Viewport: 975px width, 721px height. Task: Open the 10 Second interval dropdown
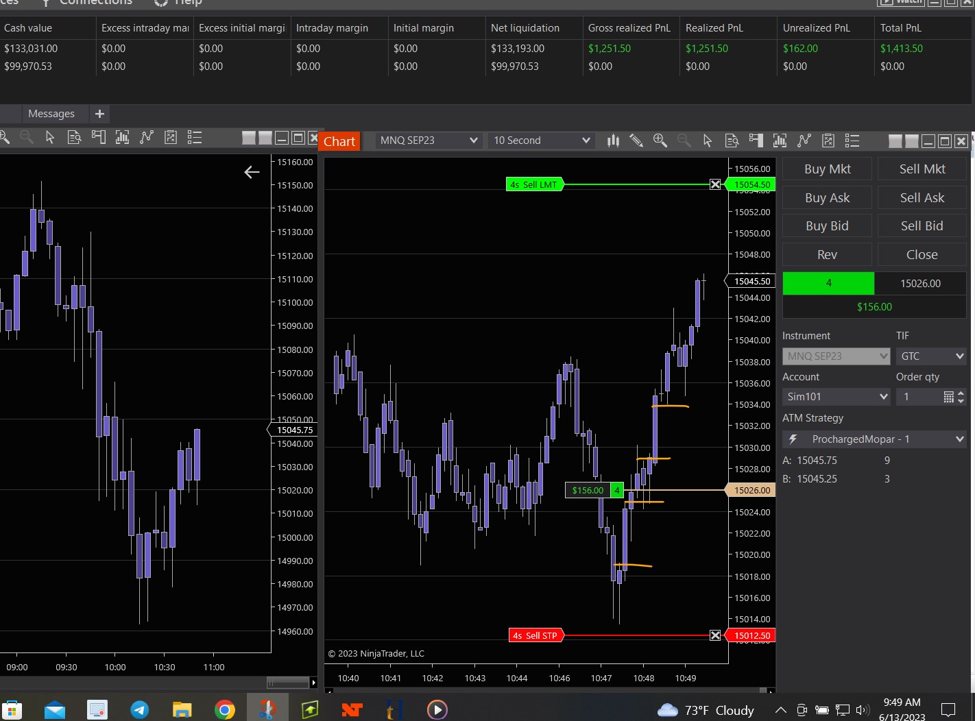point(541,140)
